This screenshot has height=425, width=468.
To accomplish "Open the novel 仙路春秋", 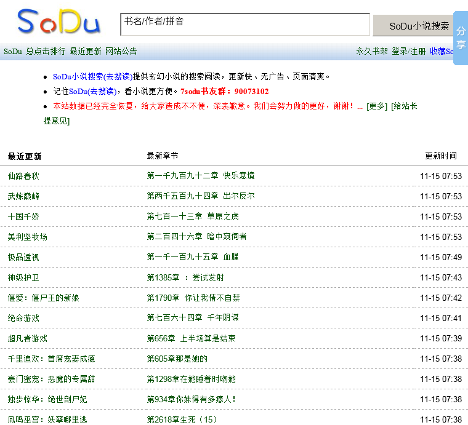I will pos(23,176).
